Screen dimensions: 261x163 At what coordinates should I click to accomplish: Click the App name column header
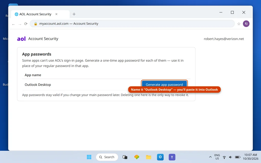tap(33, 75)
